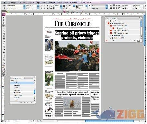147x124 pixels.
Task: Open the Object menu
Action: click(x=52, y=3)
